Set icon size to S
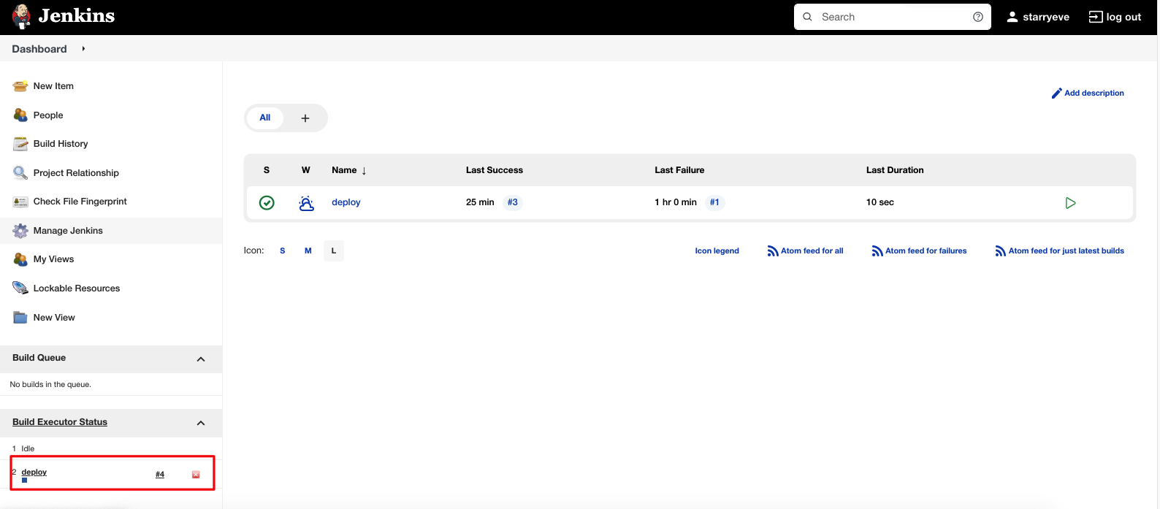 pos(283,251)
